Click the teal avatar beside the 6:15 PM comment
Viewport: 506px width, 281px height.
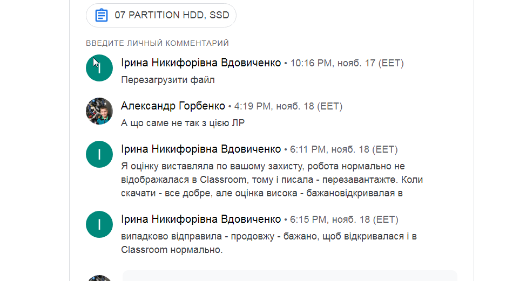click(99, 224)
